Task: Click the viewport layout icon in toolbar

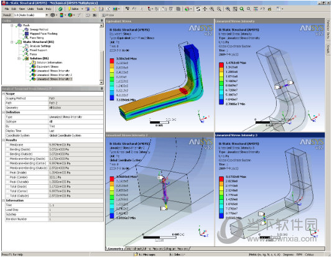Action: [x=279, y=9]
